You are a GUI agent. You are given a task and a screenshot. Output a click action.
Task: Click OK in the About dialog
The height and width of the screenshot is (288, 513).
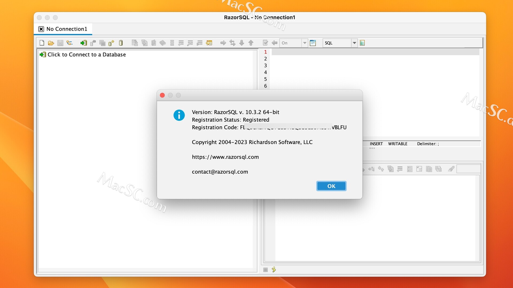click(x=331, y=186)
